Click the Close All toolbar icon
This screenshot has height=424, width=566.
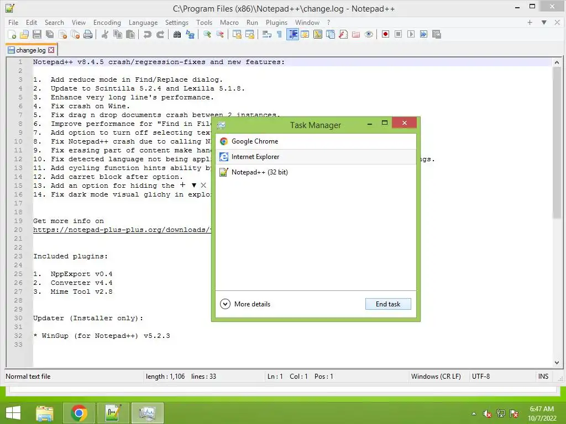(75, 34)
